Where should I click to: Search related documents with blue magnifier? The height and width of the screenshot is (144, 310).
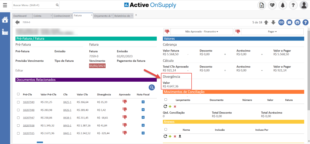coord(152,87)
